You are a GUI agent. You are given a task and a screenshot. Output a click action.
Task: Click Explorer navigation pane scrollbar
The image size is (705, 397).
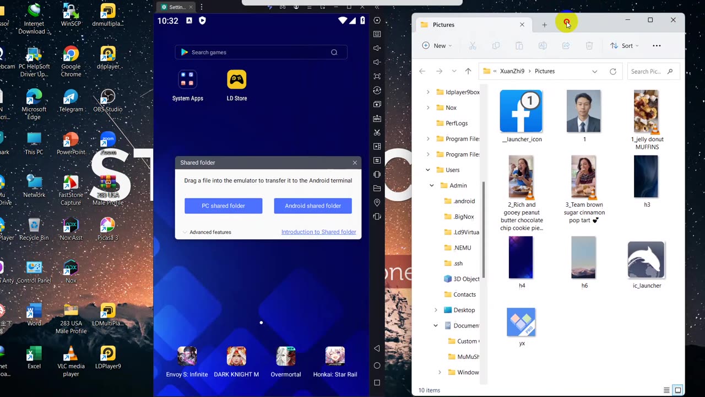[x=484, y=229]
